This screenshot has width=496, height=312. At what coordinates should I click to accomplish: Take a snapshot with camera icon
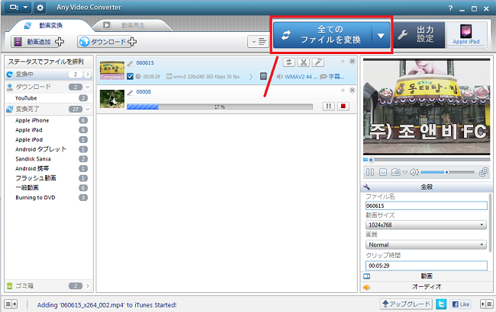[396, 172]
